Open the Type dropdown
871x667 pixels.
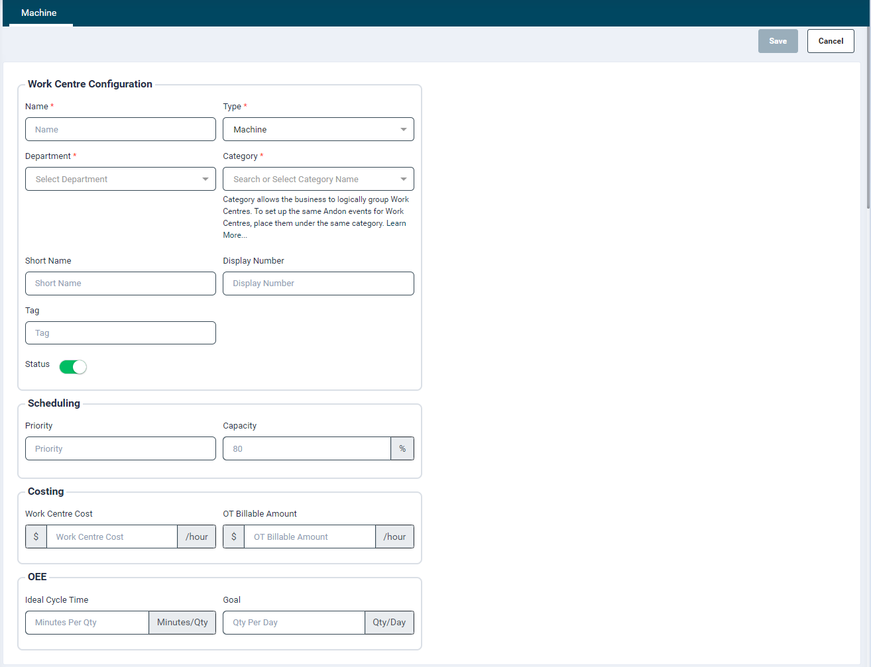point(318,130)
